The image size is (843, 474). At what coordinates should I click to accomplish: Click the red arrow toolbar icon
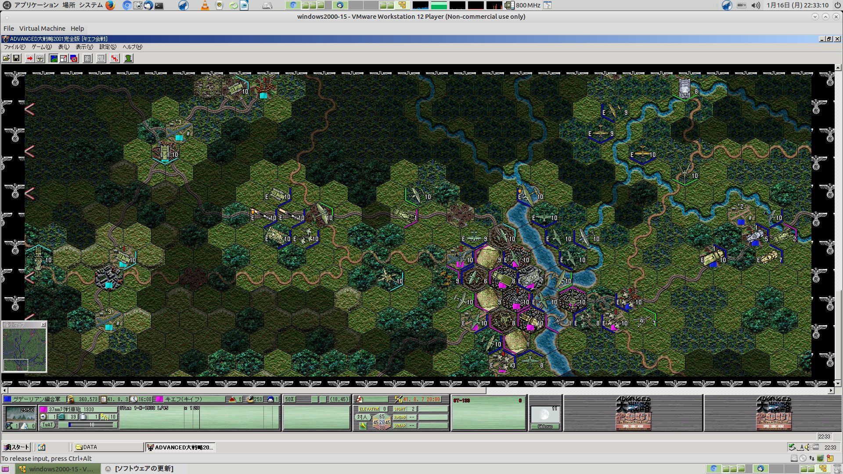(29, 58)
